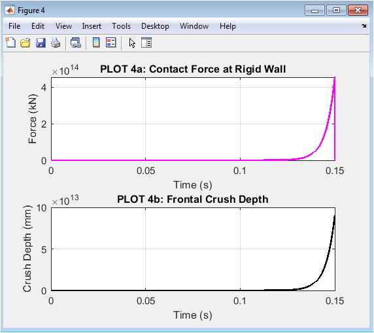Open the Property Inspector panel icon
Image resolution: width=374 pixels, height=333 pixels.
[x=146, y=43]
